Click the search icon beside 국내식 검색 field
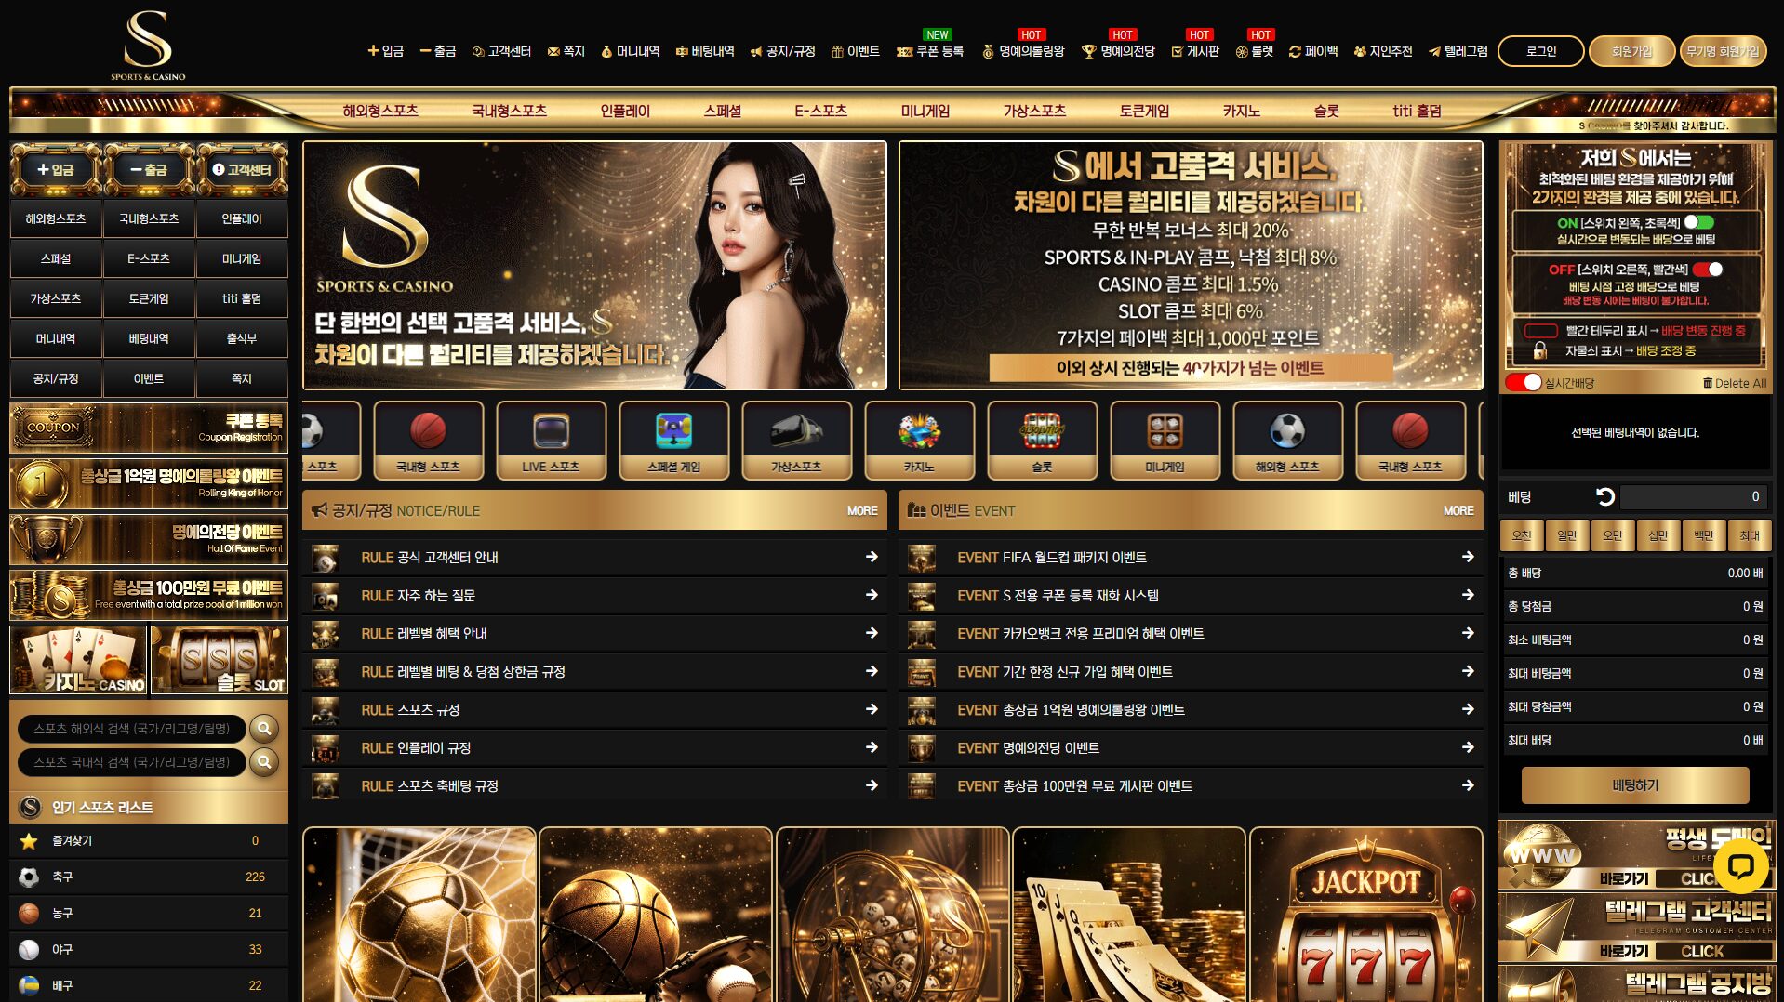1784x1002 pixels. (264, 762)
